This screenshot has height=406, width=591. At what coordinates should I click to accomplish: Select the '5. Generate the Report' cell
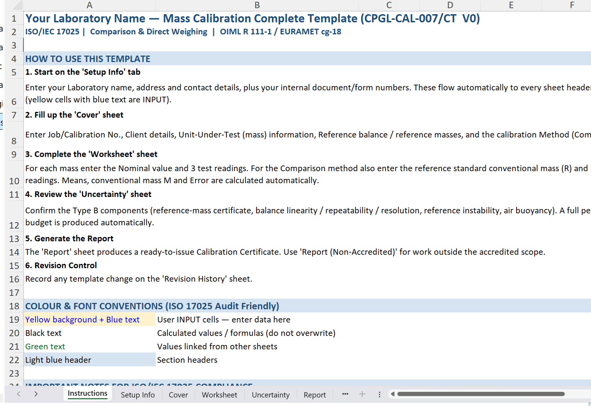pyautogui.click(x=69, y=238)
